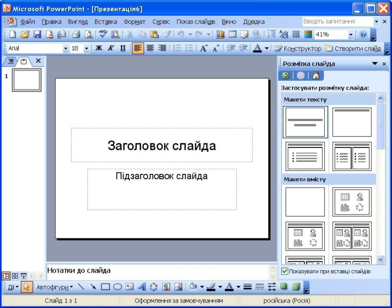Click the Конструктор button
Viewport: 392px width, 308px height.
[297, 48]
